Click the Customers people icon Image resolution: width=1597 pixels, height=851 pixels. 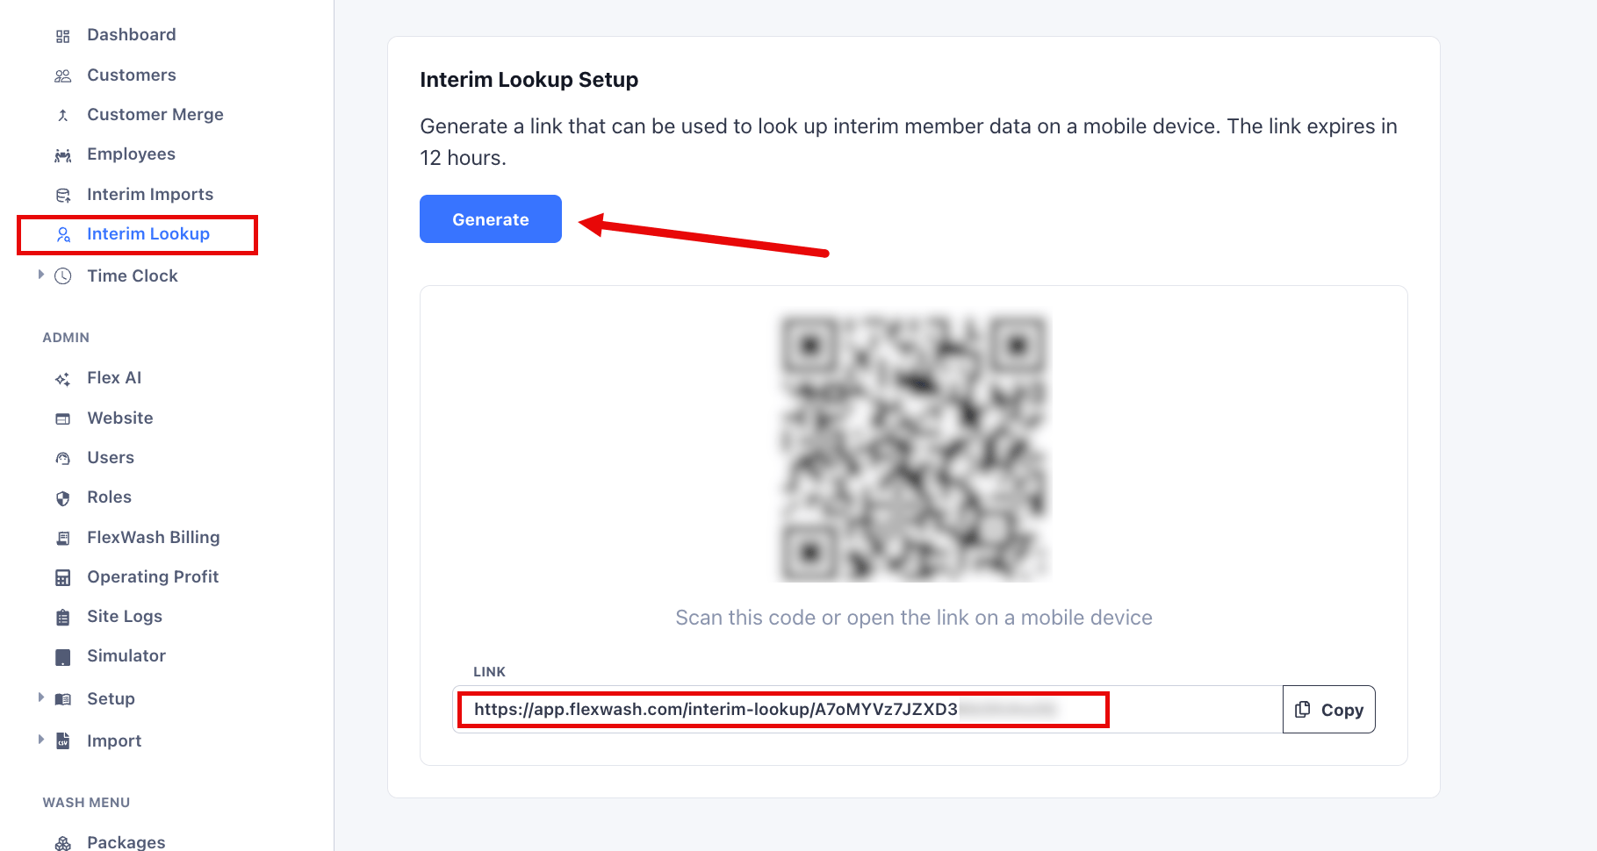[x=62, y=76]
